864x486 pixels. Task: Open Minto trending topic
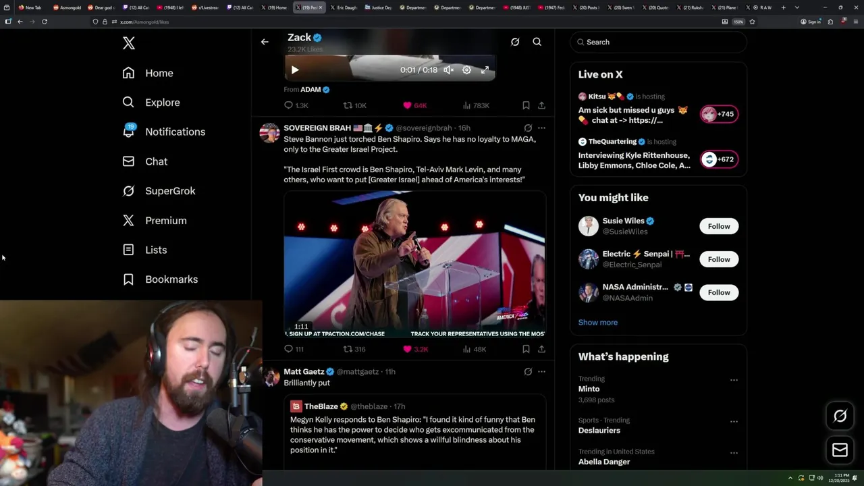(x=589, y=389)
